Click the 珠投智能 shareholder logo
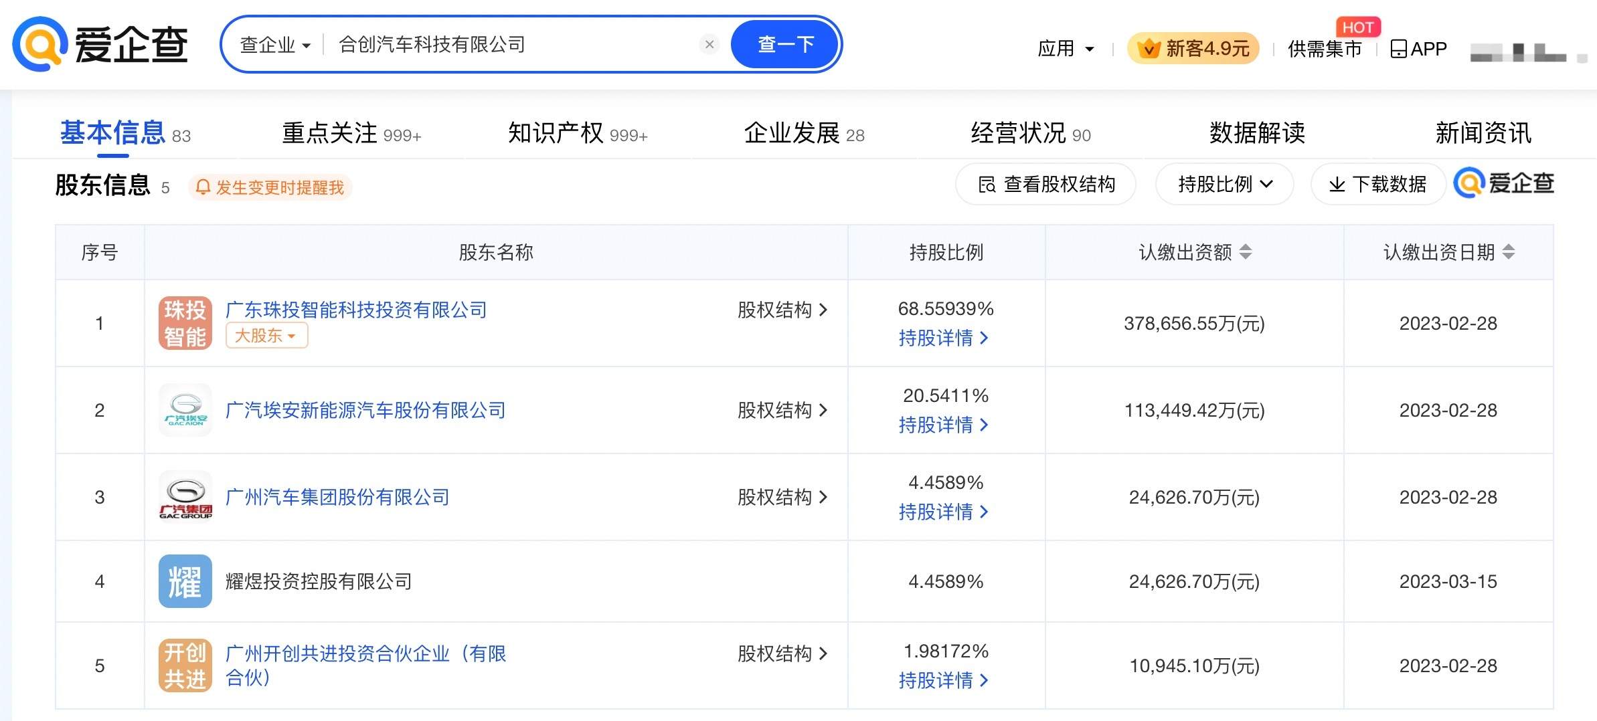 point(185,323)
